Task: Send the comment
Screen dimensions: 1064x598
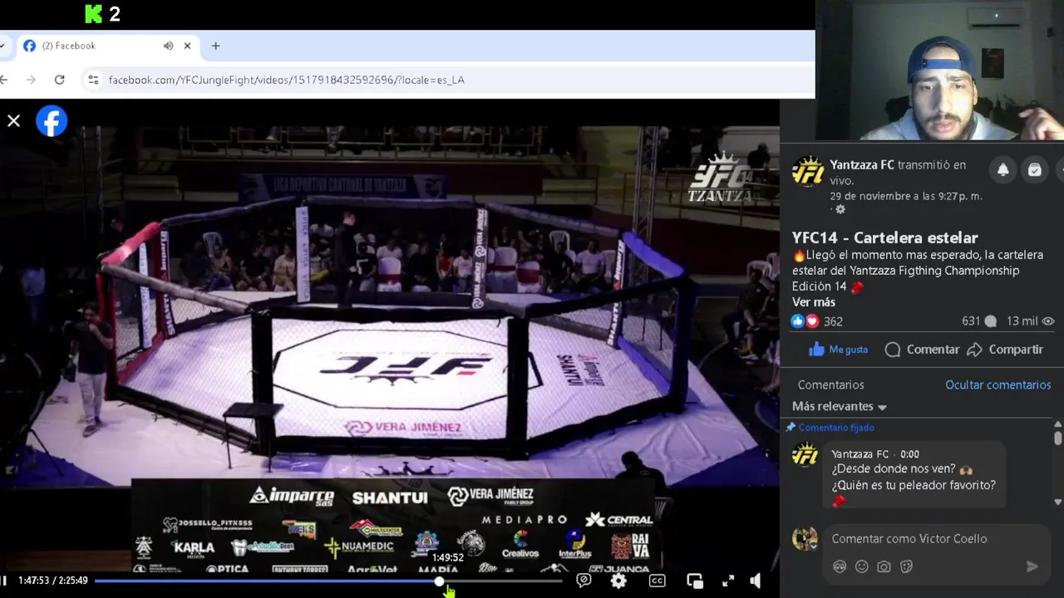Action: tap(1032, 566)
